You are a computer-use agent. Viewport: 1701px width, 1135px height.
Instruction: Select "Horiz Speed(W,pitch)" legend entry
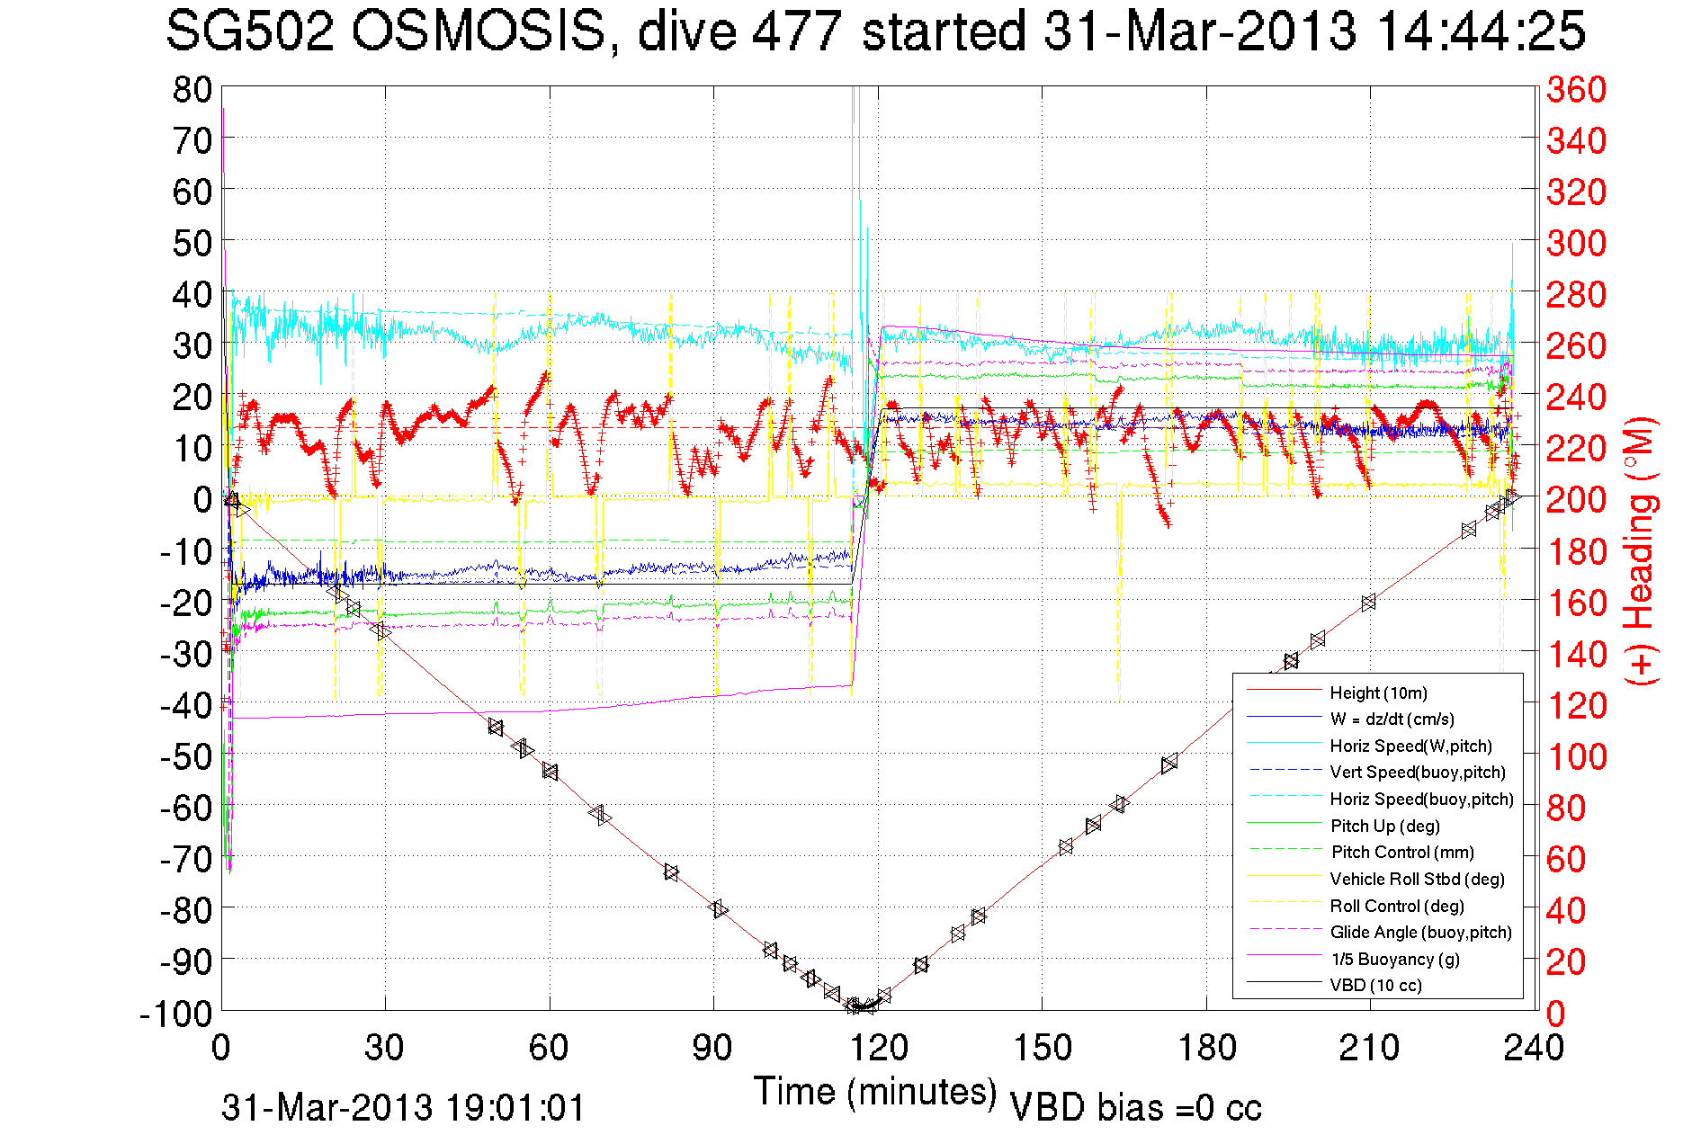1410,746
